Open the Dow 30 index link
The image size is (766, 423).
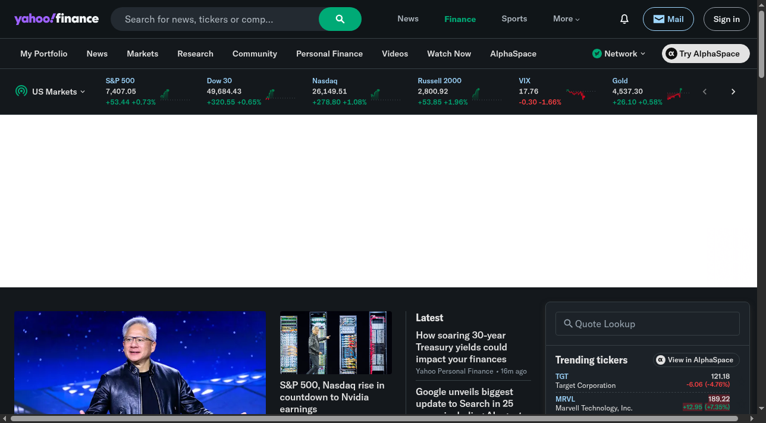pos(219,81)
